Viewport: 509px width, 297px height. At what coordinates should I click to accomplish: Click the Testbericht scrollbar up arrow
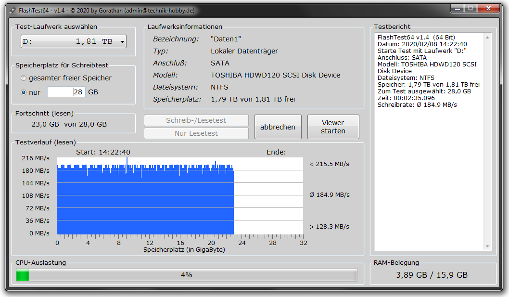[x=488, y=37]
